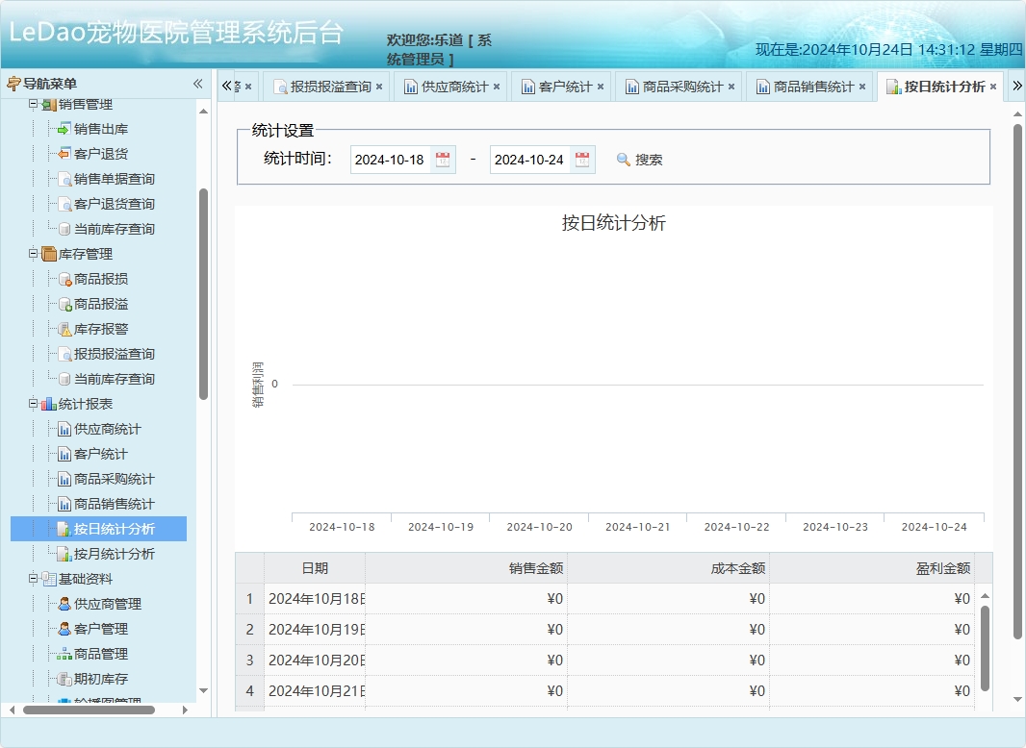Image resolution: width=1026 pixels, height=748 pixels.
Task: Collapse the 基础资料 tree node
Action: [32, 579]
